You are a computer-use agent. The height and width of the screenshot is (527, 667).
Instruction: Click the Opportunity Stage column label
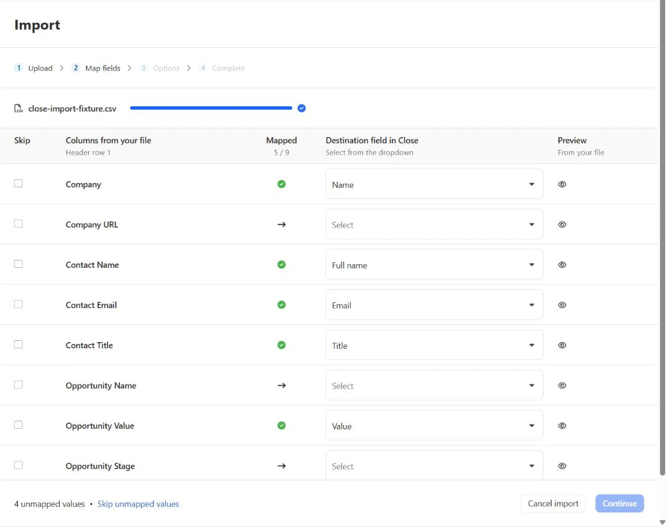tap(100, 466)
